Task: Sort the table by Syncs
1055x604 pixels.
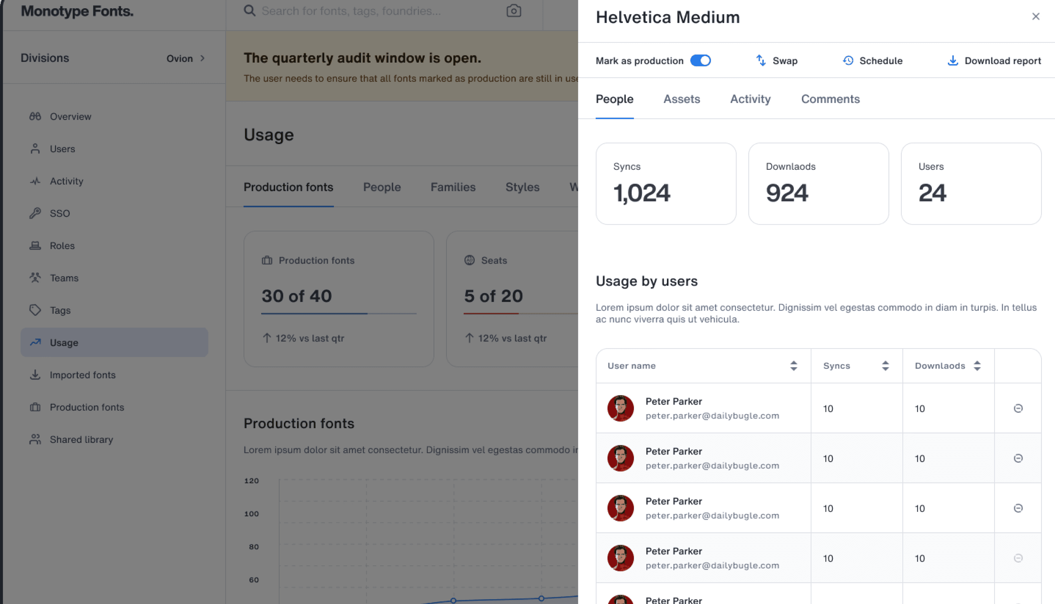Action: click(885, 366)
